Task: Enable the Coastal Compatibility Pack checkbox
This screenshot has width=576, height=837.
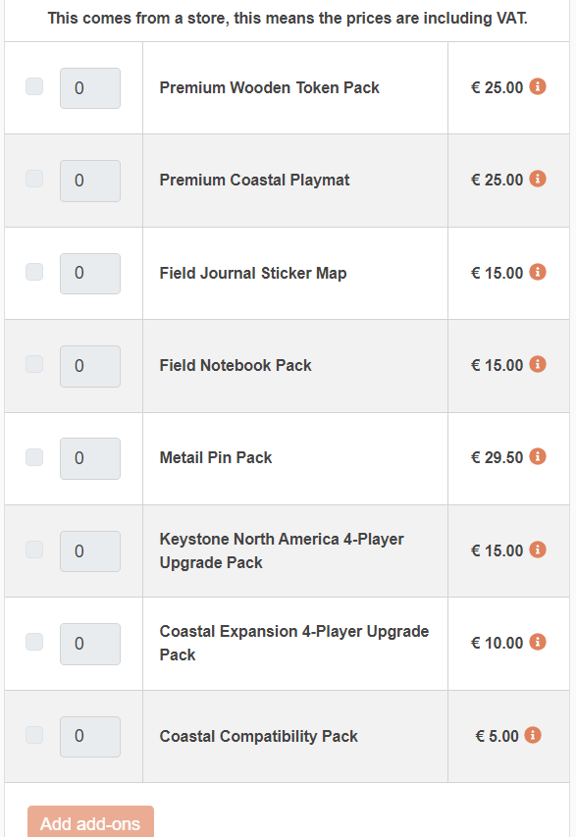Action: (34, 735)
